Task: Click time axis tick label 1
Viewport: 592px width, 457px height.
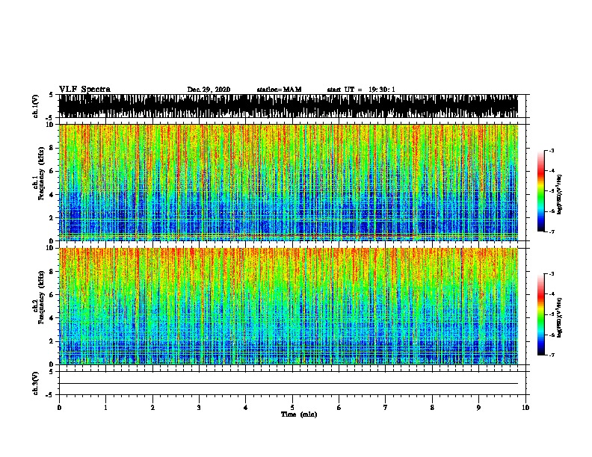Action: pos(106,408)
